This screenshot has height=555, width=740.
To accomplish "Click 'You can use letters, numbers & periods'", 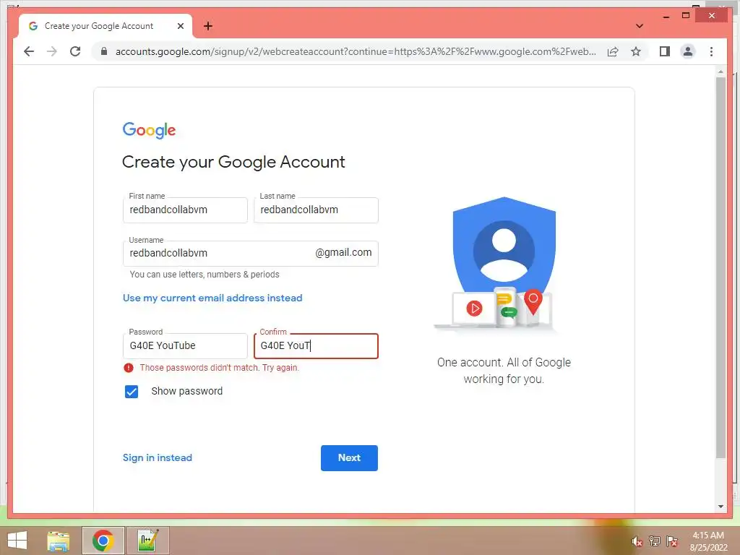I will (x=205, y=274).
